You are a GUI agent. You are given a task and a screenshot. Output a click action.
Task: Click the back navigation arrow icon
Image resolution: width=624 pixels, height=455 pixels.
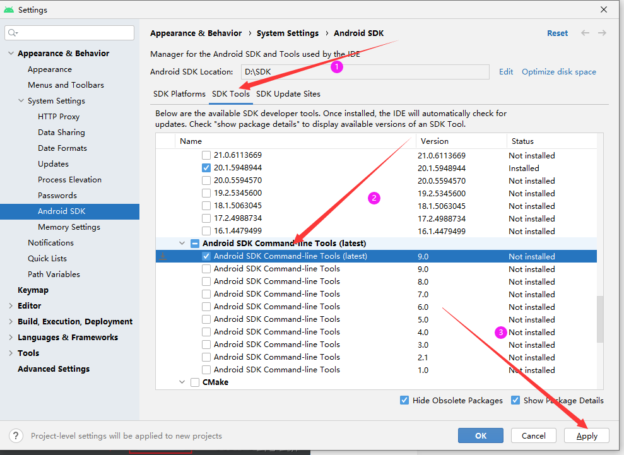(x=586, y=33)
